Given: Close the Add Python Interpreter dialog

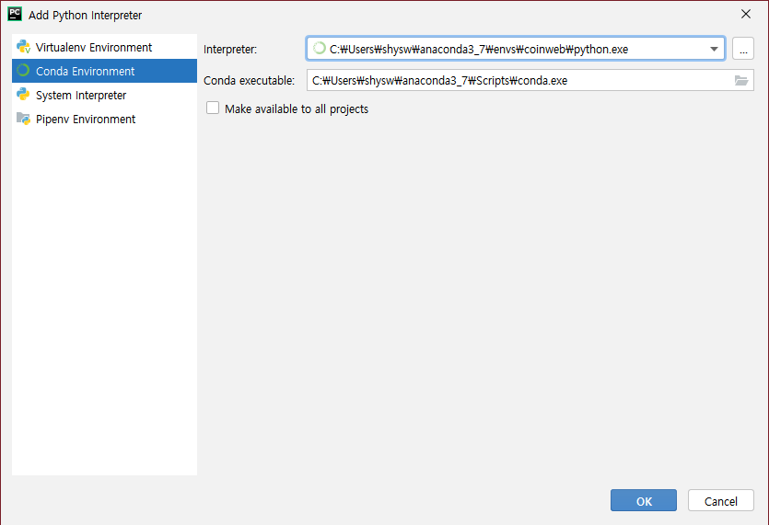Looking at the screenshot, I should (x=745, y=14).
